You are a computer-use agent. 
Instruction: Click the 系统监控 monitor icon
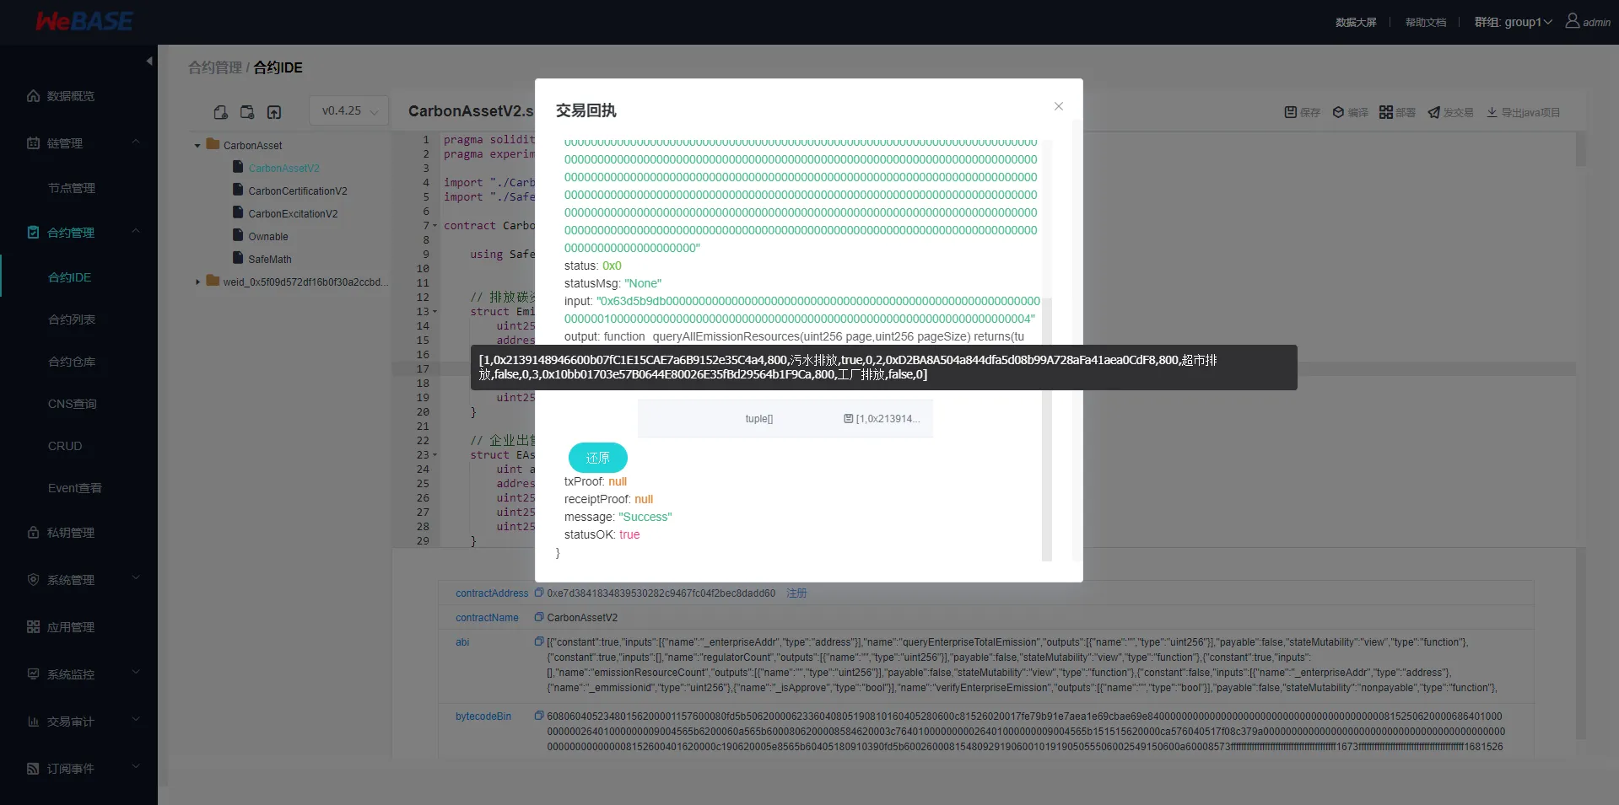[x=33, y=674]
